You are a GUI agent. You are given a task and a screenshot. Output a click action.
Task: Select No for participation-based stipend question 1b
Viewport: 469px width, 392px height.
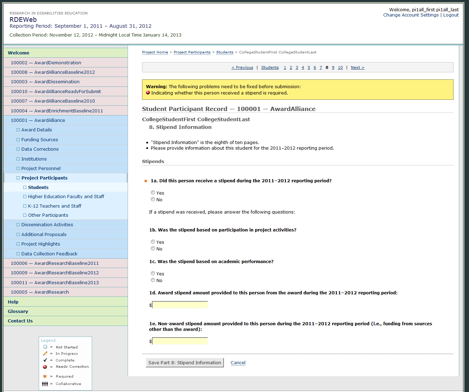(153, 249)
